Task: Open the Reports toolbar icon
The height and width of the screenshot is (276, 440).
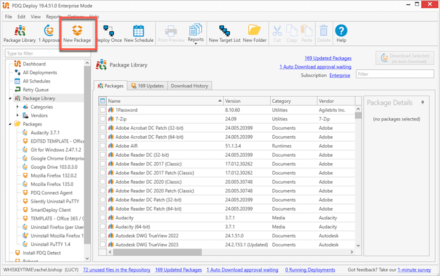Action: coord(196,32)
